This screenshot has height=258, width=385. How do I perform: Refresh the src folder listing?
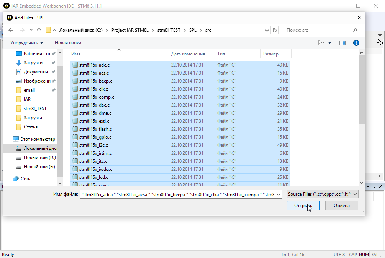[275, 30]
